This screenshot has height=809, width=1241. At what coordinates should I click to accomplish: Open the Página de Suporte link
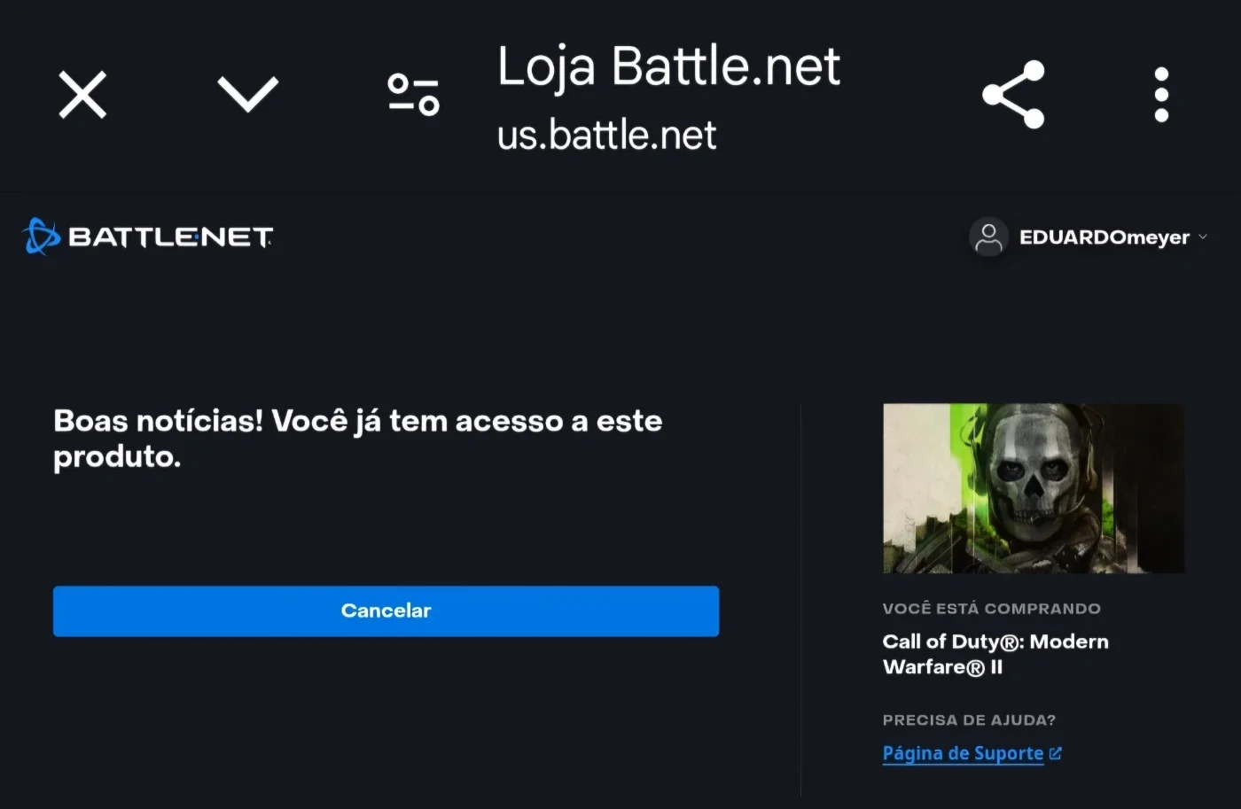tap(963, 753)
